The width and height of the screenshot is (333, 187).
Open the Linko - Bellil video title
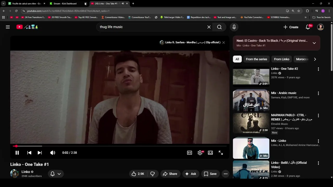(289, 165)
